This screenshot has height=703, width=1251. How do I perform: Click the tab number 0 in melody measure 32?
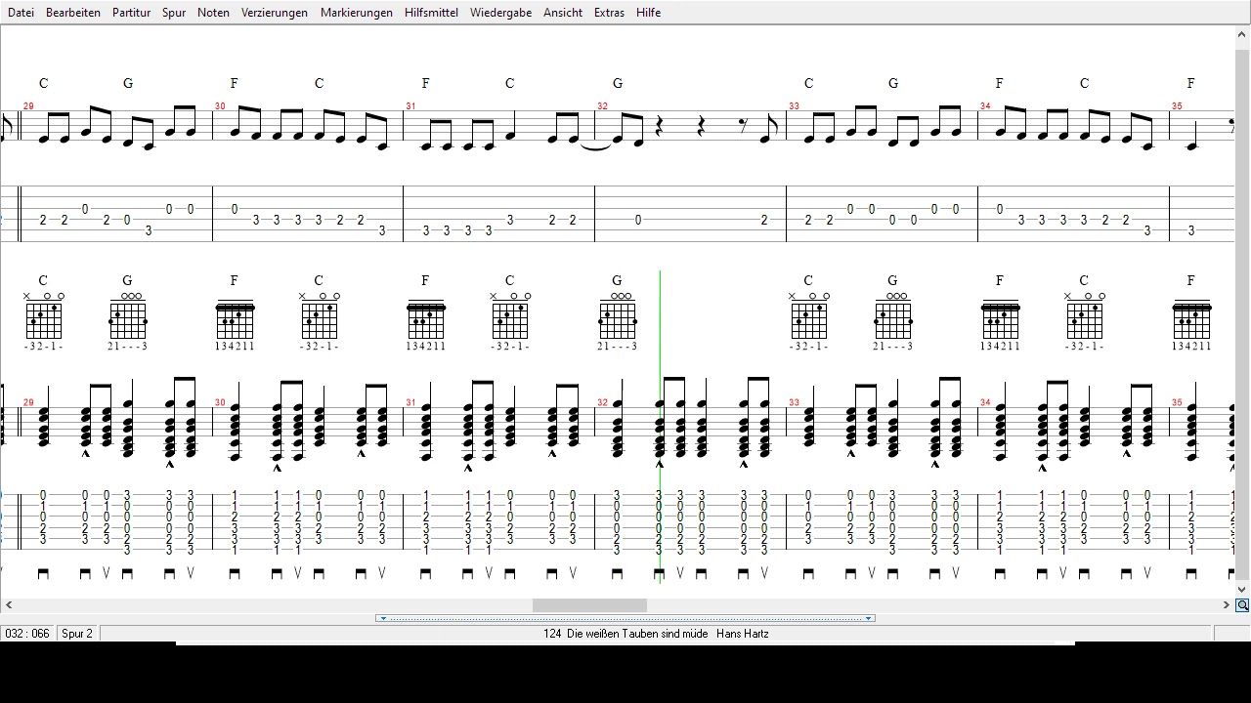point(638,221)
